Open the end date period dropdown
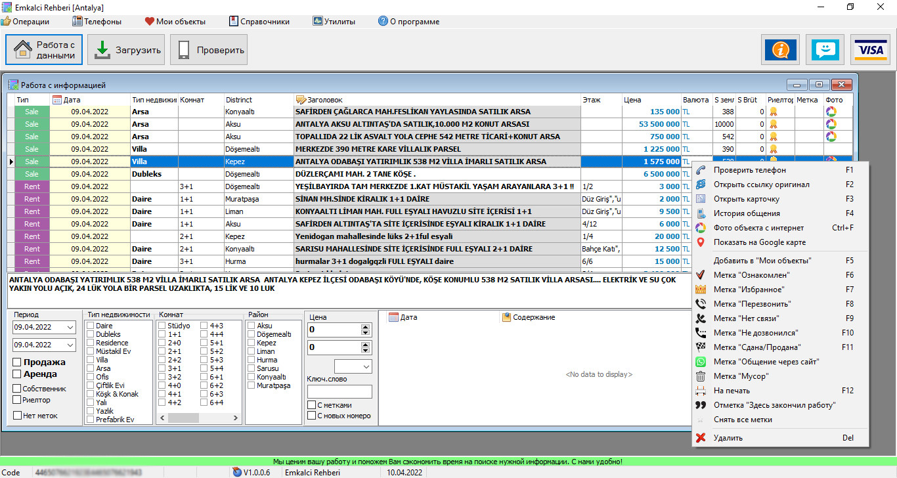Screen dimensions: 897x478 point(70,345)
